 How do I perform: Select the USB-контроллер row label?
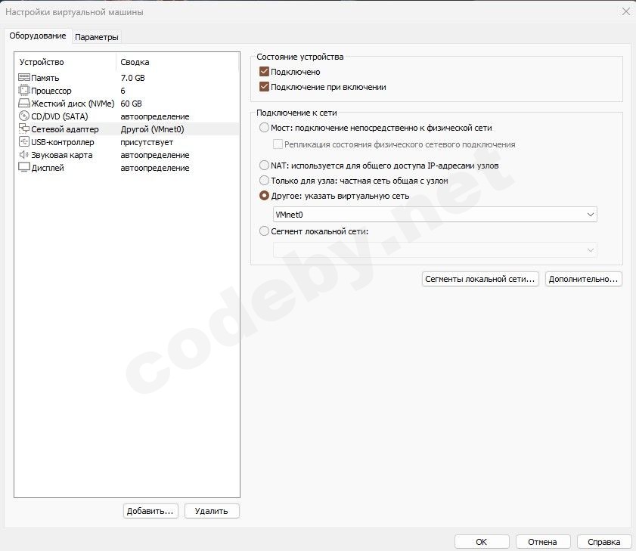(x=63, y=142)
